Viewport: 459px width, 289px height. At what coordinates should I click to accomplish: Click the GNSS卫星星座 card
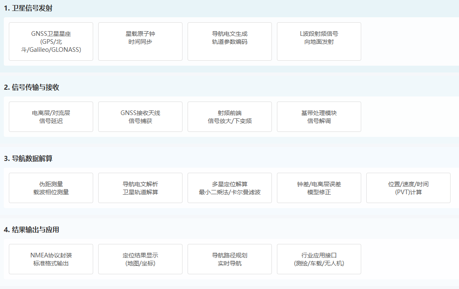tap(51, 41)
